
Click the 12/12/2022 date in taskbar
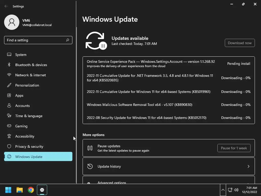pyautogui.click(x=249, y=192)
